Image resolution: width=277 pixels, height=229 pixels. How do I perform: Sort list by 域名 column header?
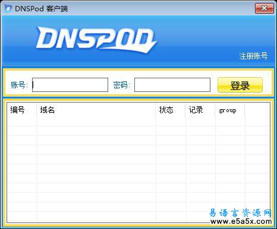(x=96, y=110)
